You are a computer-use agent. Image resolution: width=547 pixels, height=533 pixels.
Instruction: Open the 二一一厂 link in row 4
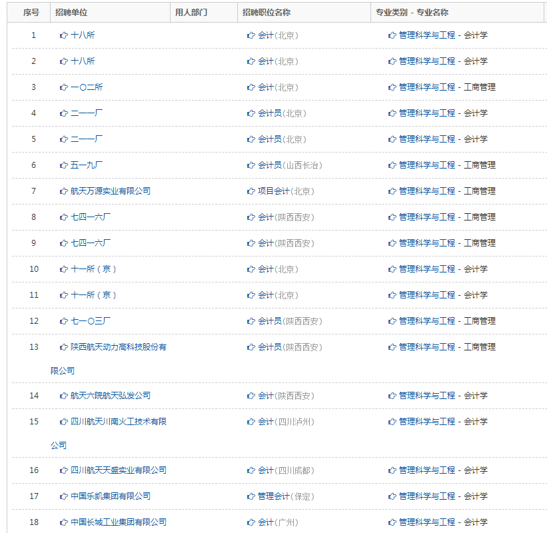coord(87,113)
